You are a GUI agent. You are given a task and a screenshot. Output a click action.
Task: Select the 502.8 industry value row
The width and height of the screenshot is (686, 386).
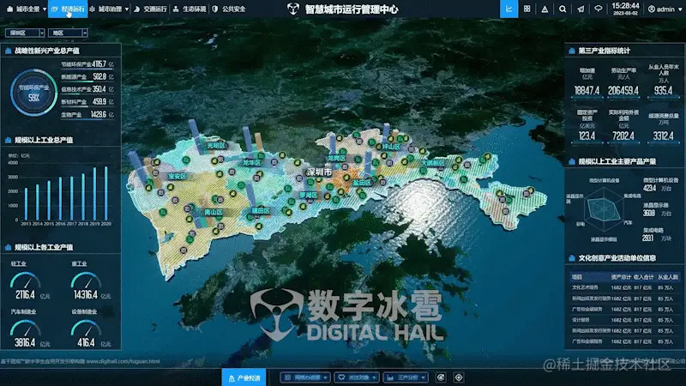coord(87,77)
